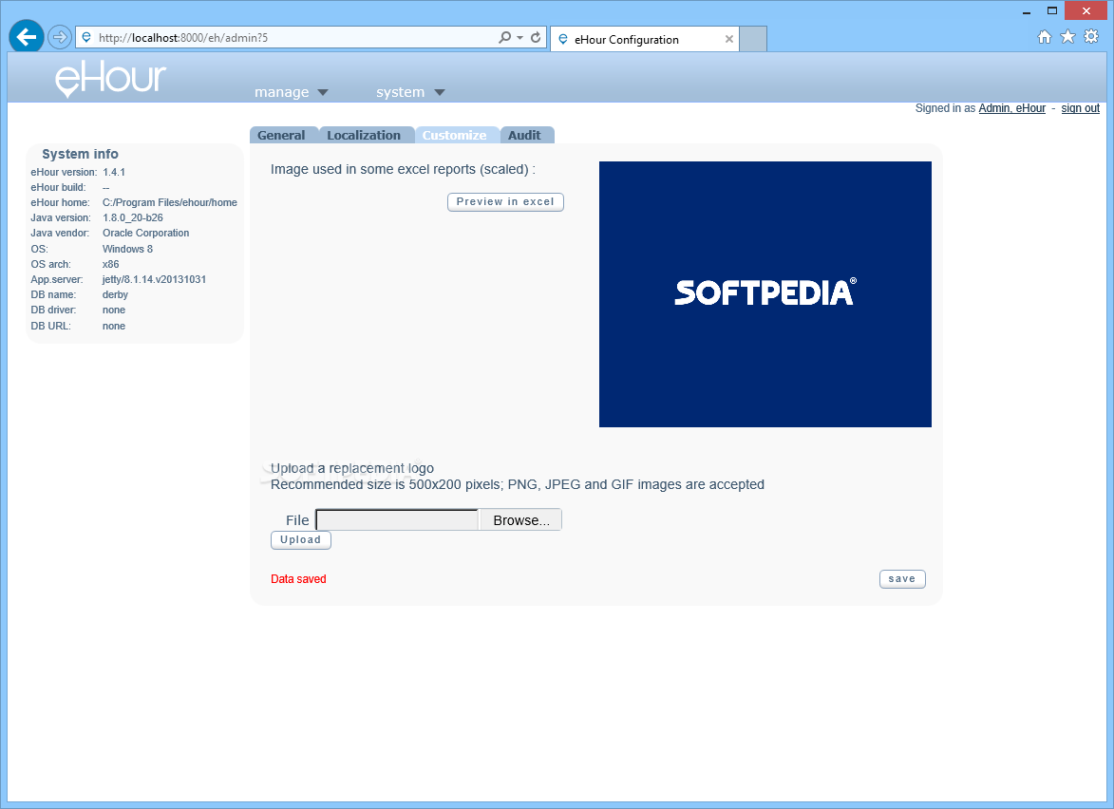Screen dimensions: 1114x809
Task: Click the save button
Action: point(902,579)
